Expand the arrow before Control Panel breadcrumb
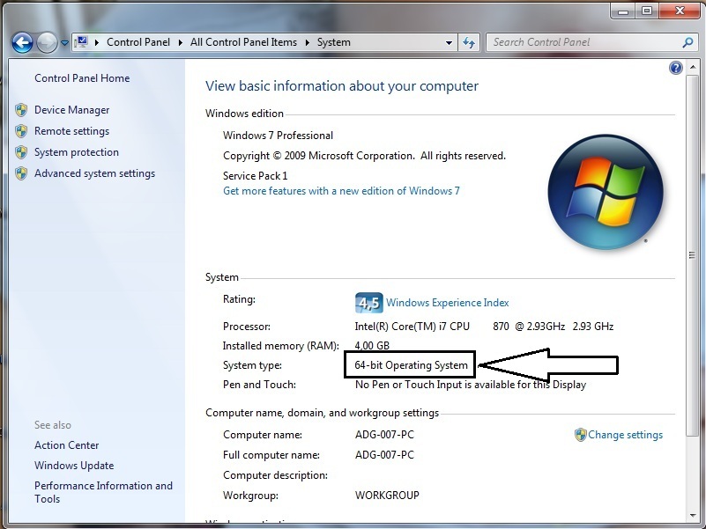This screenshot has height=529, width=706. [97, 43]
